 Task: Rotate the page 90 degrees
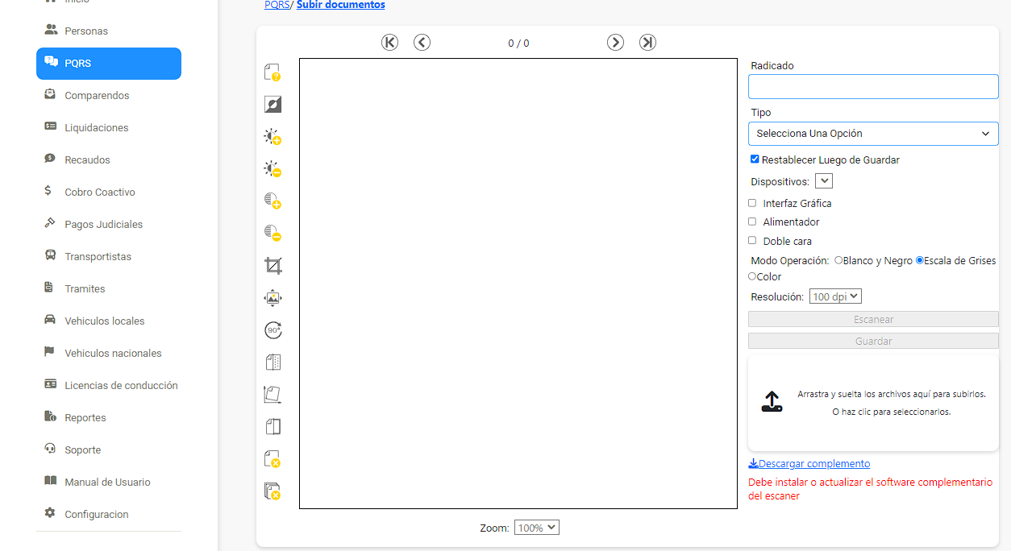[273, 330]
